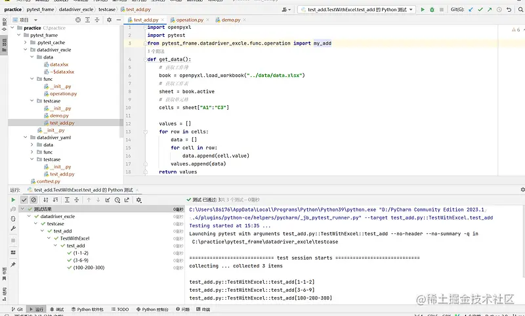
Task: Open the Git tool window tab
Action: (17, 309)
